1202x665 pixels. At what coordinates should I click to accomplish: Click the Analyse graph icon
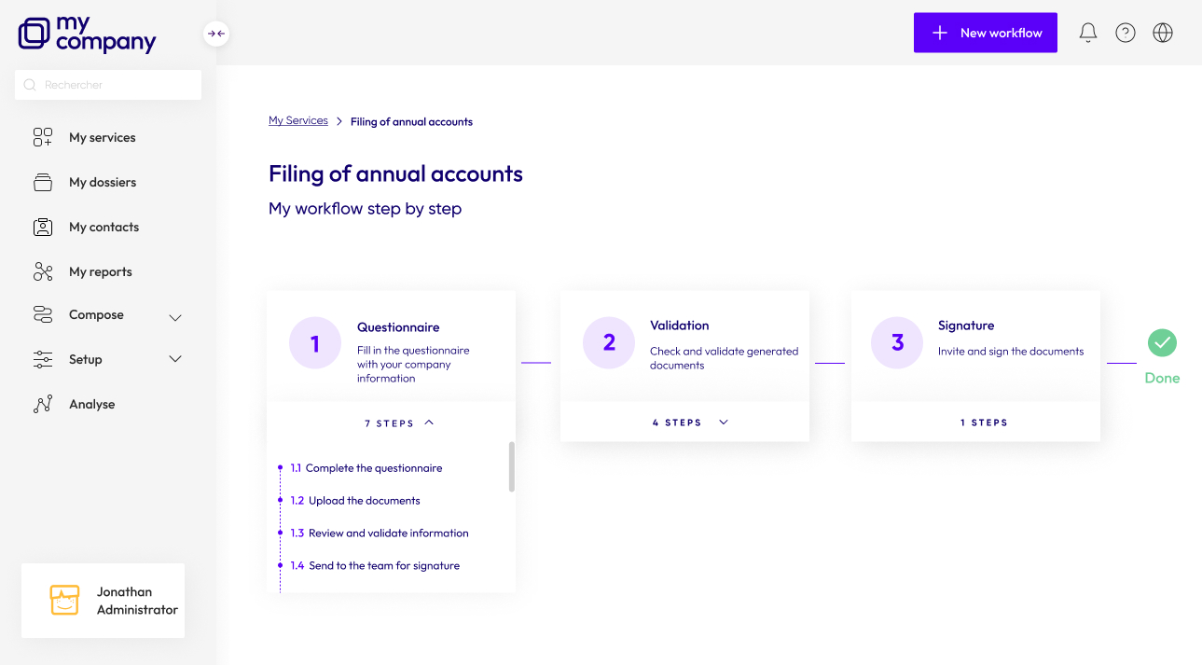(x=43, y=404)
